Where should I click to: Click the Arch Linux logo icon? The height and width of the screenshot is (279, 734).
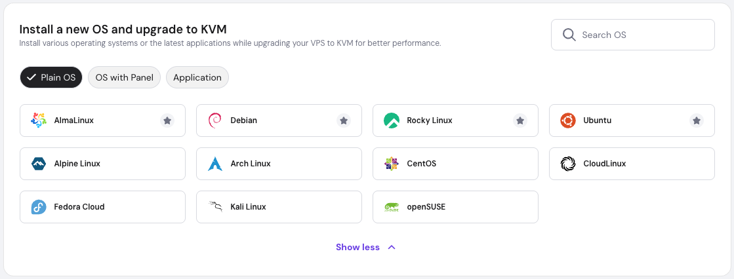pyautogui.click(x=214, y=164)
